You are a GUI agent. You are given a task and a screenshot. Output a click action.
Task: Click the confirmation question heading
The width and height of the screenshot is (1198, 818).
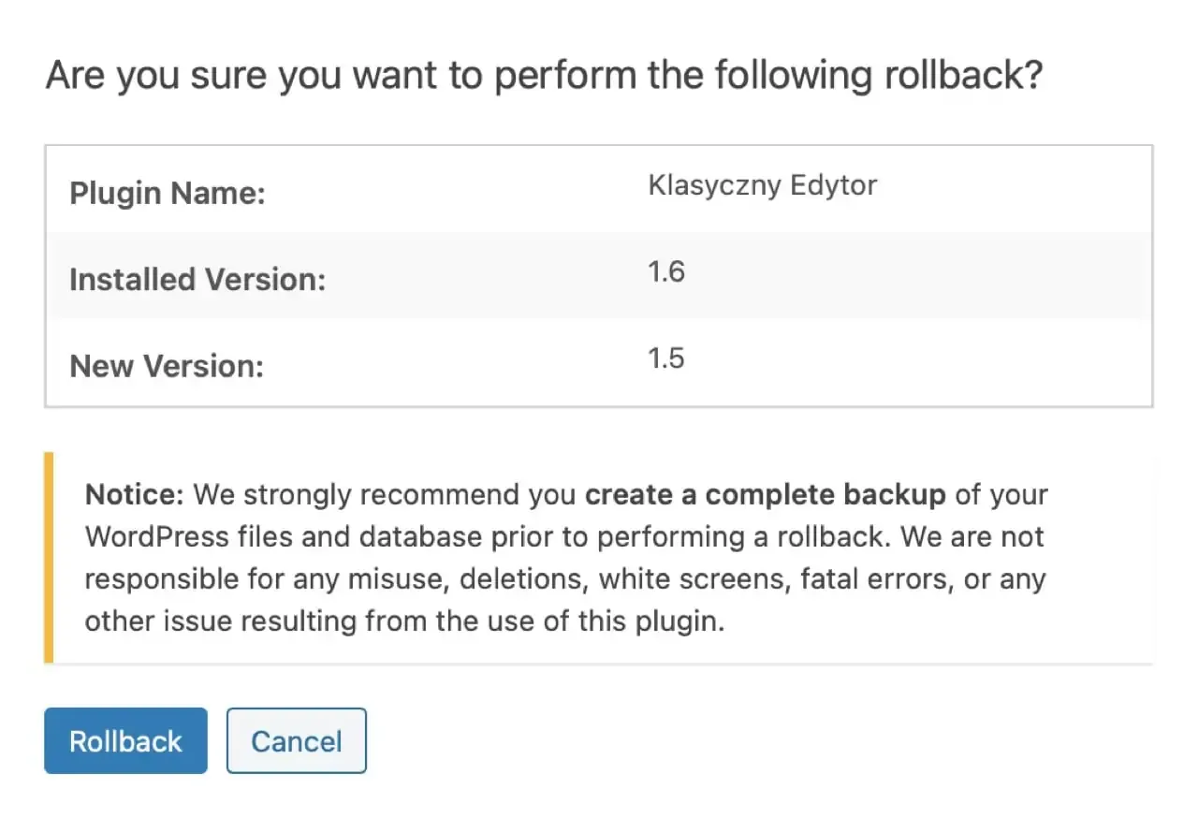point(546,75)
